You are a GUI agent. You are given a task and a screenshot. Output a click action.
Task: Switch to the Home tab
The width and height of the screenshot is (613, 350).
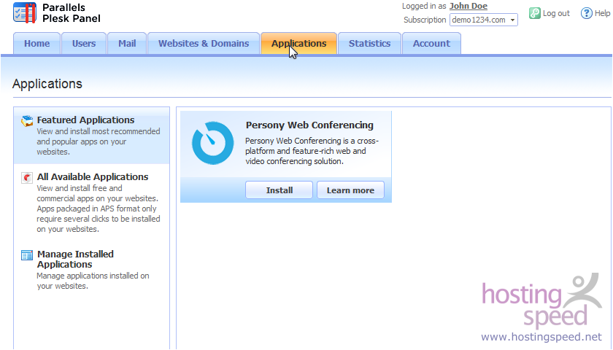pyautogui.click(x=36, y=43)
